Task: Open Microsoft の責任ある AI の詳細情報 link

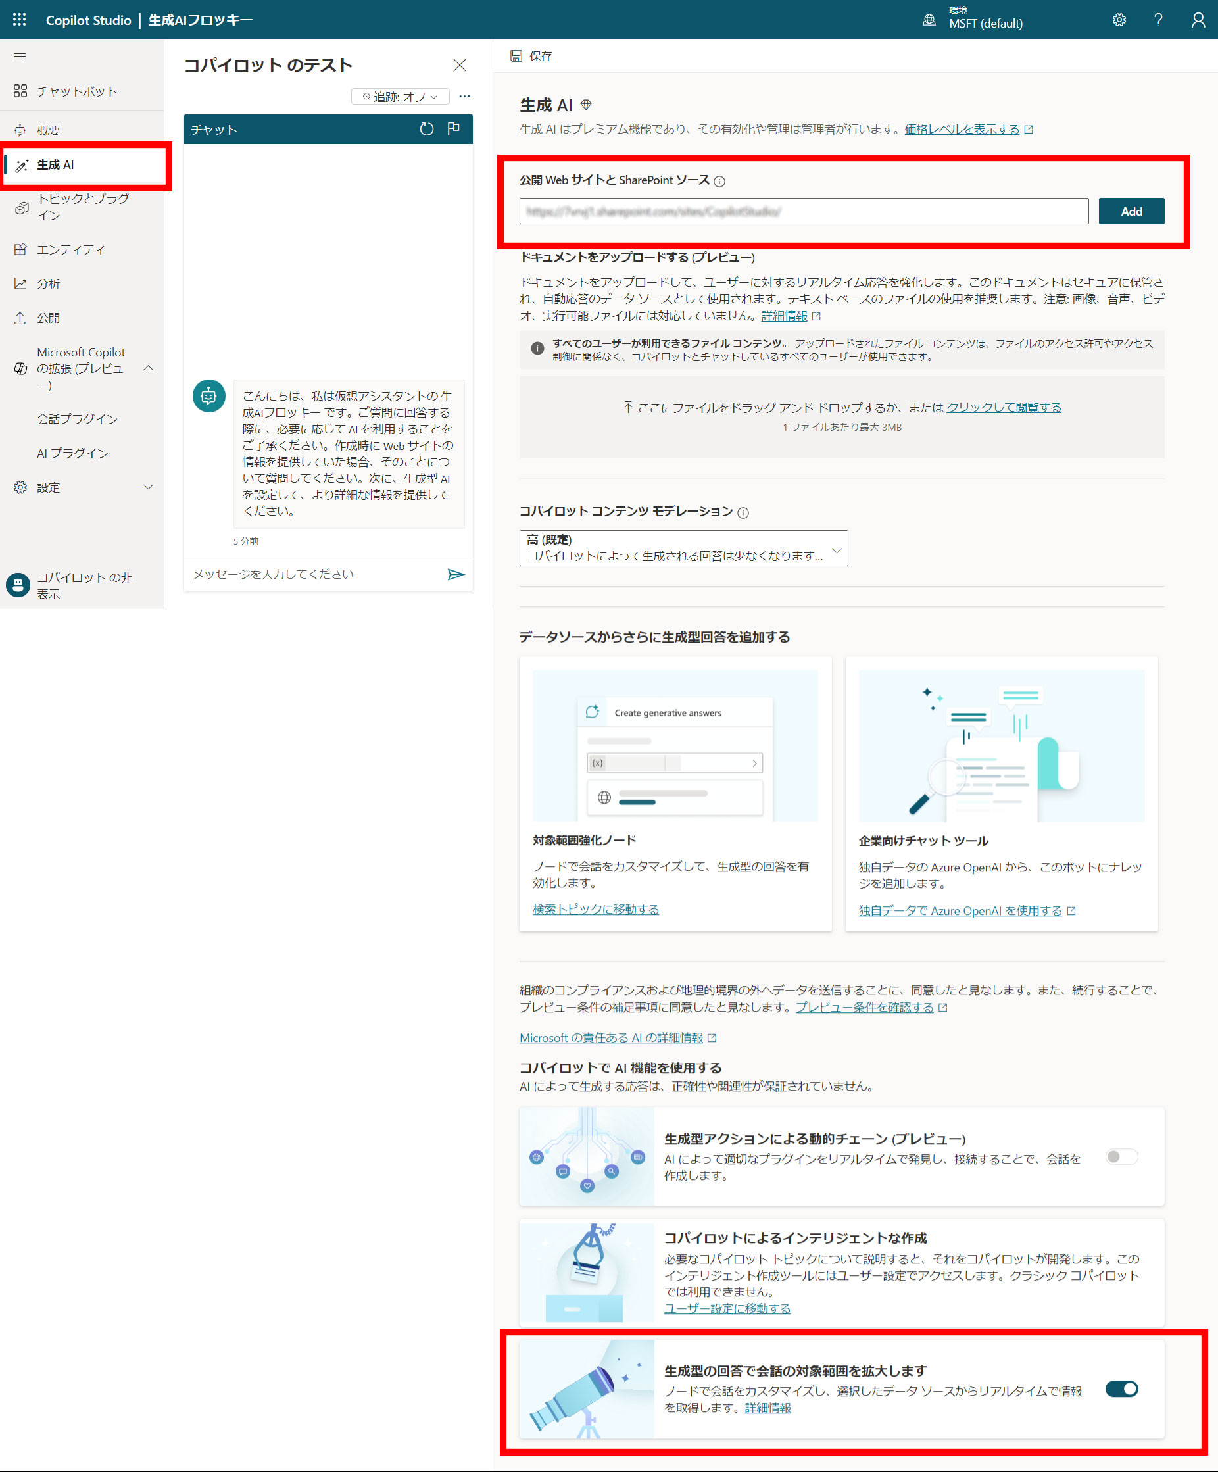Action: coord(611,1037)
